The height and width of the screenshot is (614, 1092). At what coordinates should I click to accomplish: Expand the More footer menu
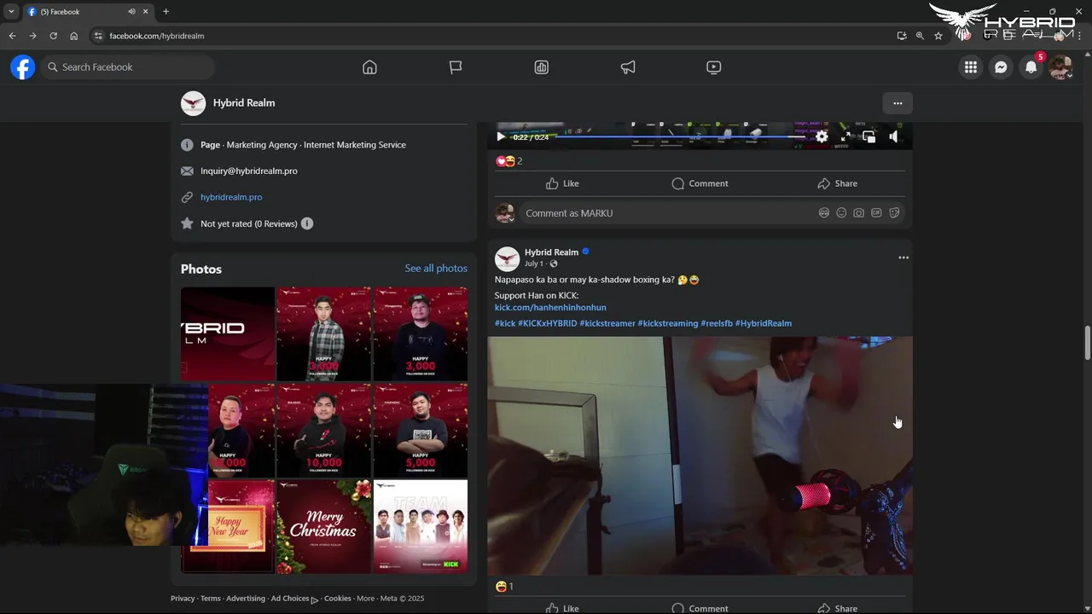366,599
